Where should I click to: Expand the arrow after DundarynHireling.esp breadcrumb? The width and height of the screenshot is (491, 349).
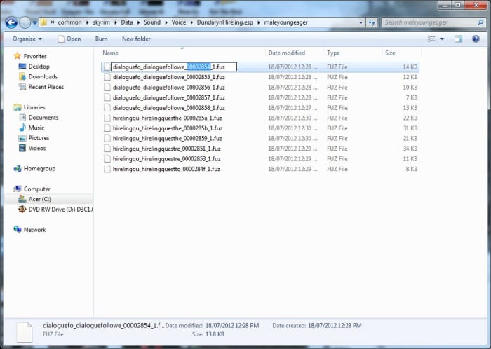pos(259,22)
